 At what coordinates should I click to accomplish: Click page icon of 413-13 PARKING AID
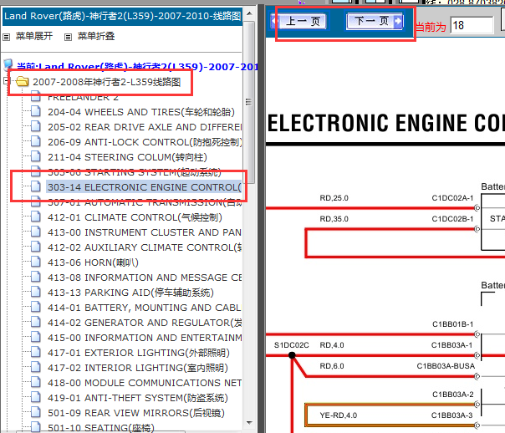(x=36, y=292)
